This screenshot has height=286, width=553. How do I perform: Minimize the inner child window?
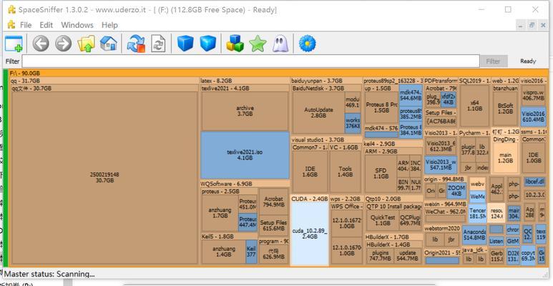point(521,25)
